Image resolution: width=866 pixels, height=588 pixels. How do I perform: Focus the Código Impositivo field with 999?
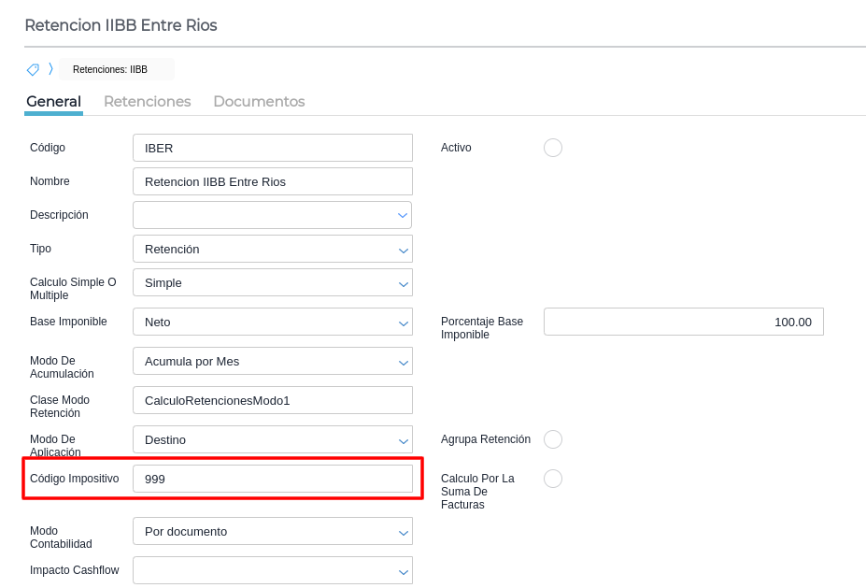(272, 479)
